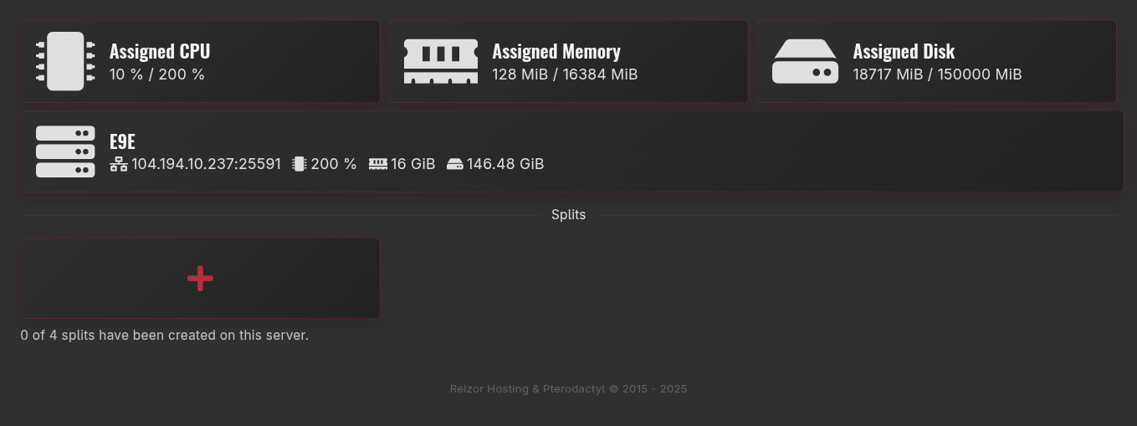Click the 10 % / 200 % CPU usage text
The width and height of the screenshot is (1137, 426).
(x=157, y=74)
